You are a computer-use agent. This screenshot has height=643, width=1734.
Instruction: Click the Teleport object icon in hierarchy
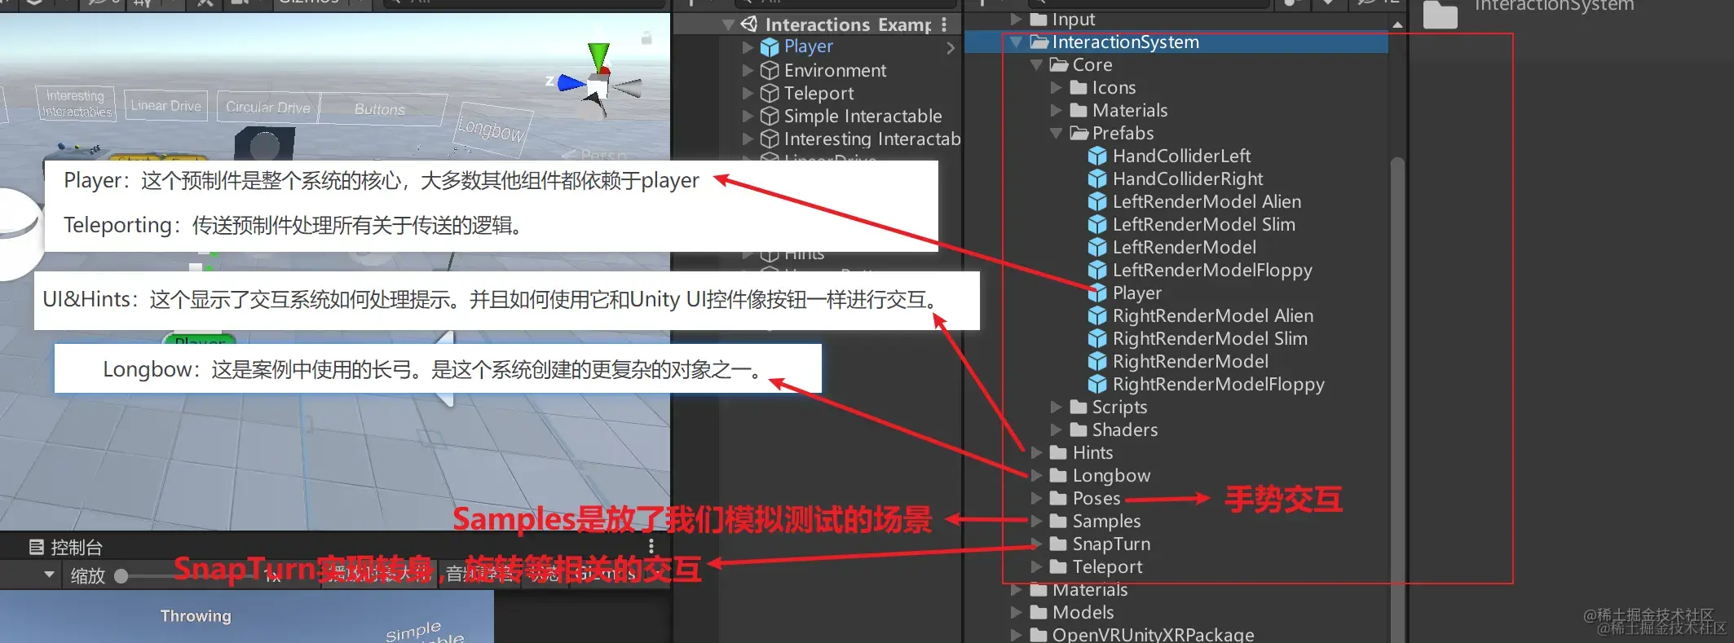click(x=770, y=93)
